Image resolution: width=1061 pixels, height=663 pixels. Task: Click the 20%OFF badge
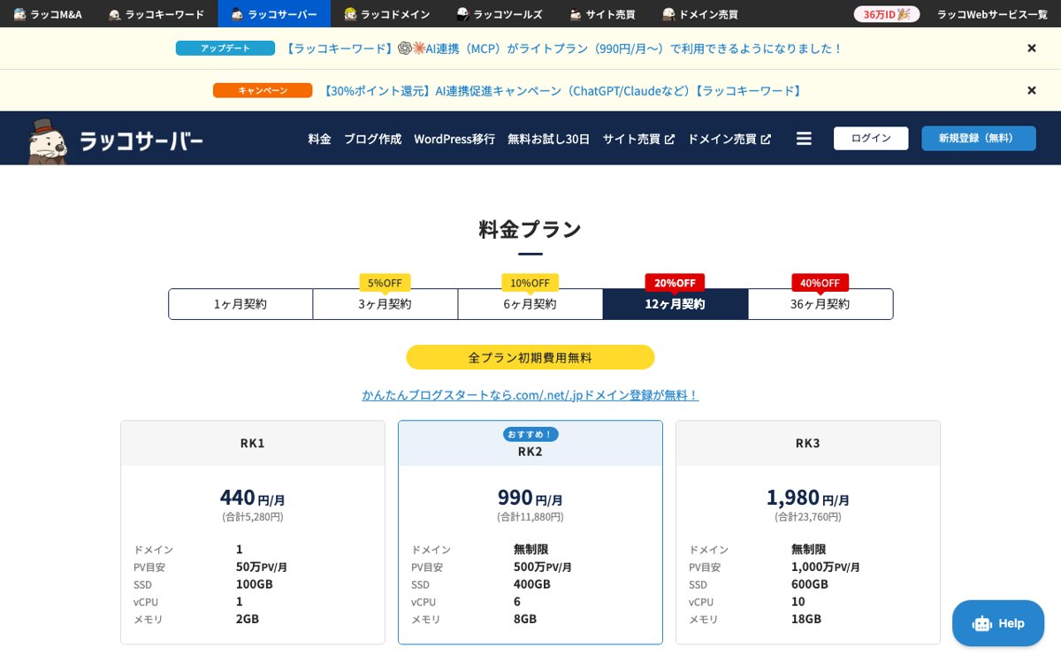[675, 283]
